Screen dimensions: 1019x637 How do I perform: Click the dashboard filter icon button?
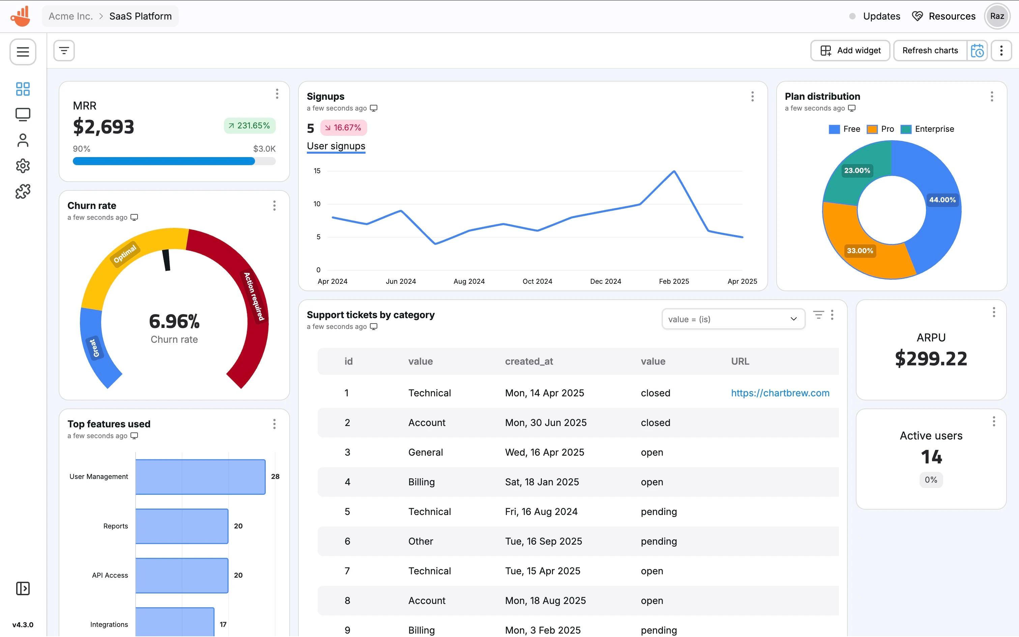64,51
